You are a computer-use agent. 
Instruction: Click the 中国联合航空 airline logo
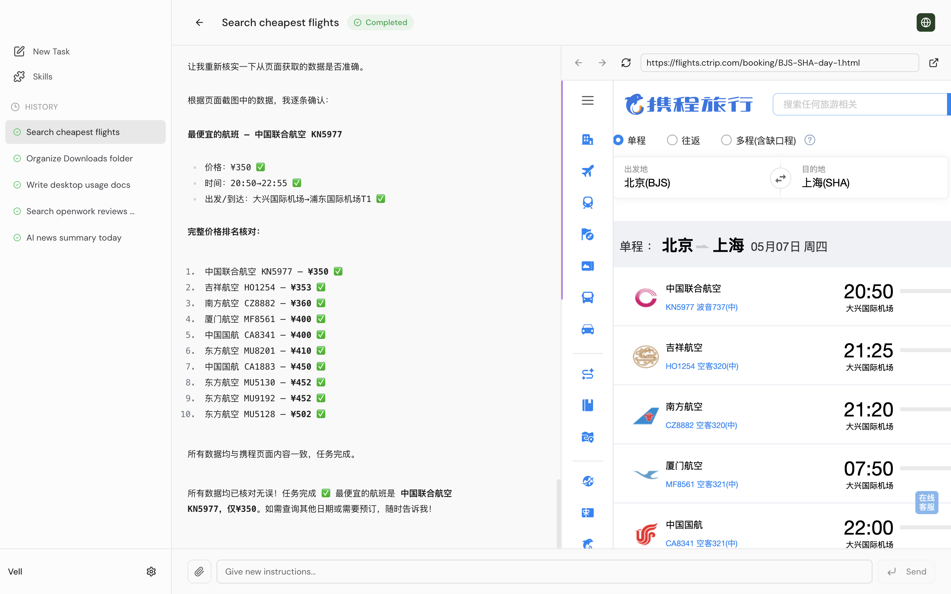(x=646, y=297)
